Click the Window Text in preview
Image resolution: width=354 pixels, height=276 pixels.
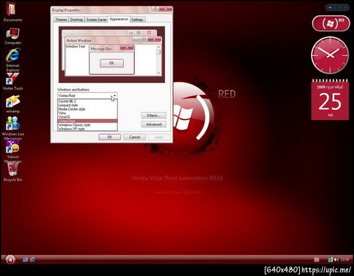(76, 46)
